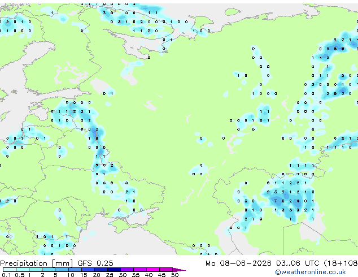Screen dimensions: 358x277
Task: Select the 0.1 mm legend color swatch
Action: coord(10,270)
